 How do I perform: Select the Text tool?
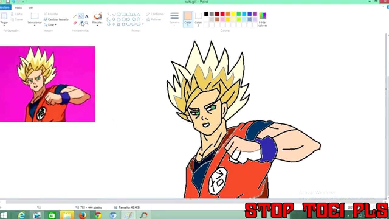[87, 16]
